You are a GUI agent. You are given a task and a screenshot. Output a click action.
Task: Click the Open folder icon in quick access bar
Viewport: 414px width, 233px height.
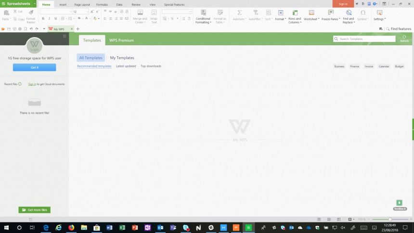point(3,29)
